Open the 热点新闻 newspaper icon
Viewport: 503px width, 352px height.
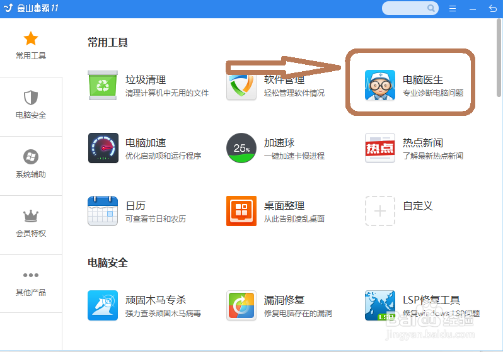pyautogui.click(x=380, y=148)
